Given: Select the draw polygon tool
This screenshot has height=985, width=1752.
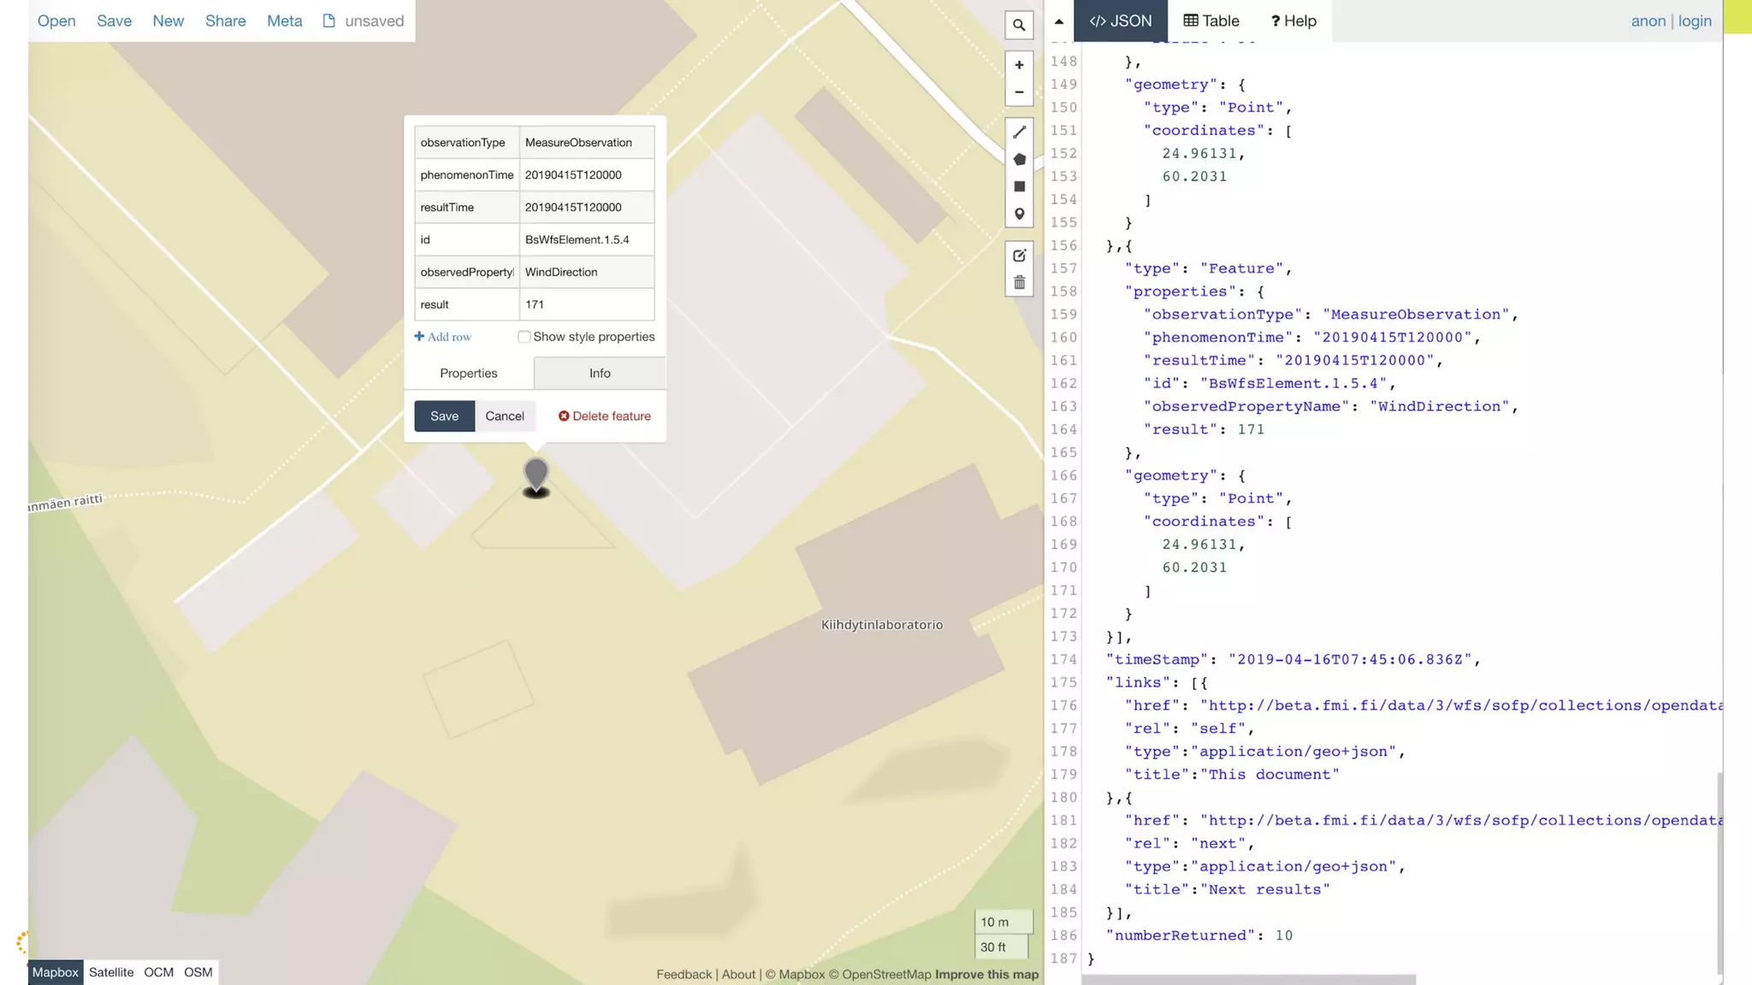Looking at the screenshot, I should (1019, 159).
